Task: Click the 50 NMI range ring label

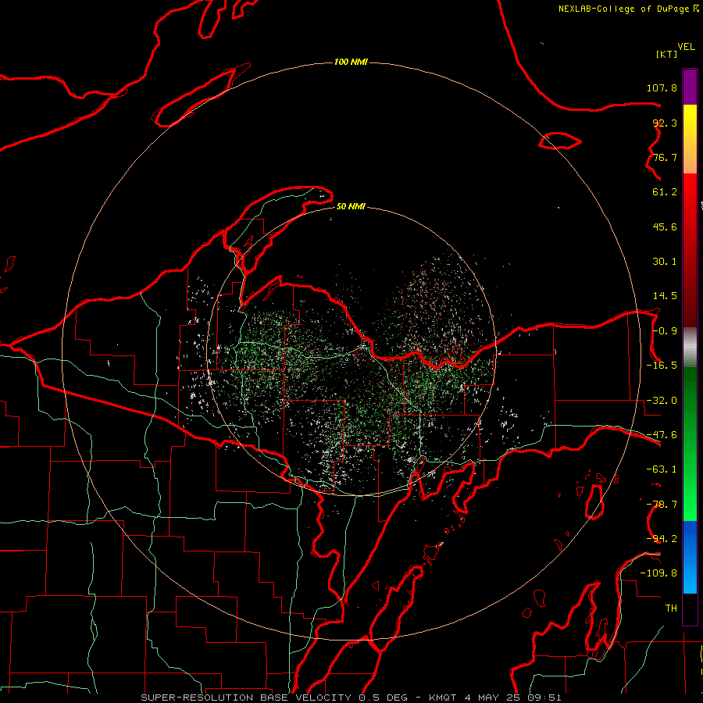Action: click(x=351, y=206)
